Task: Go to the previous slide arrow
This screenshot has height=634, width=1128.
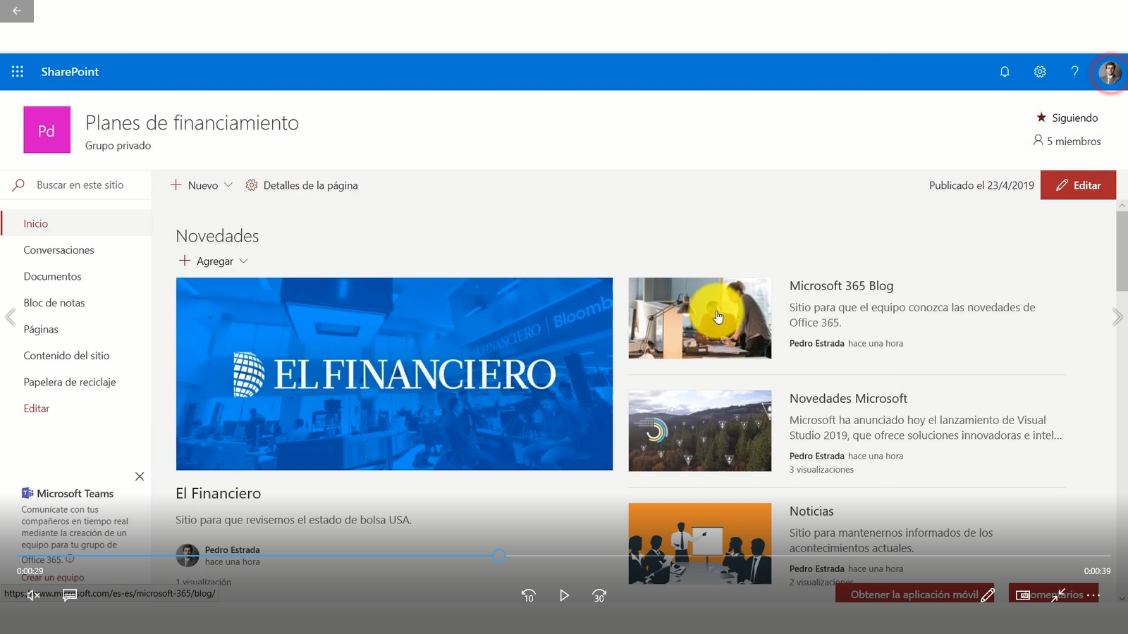Action: point(10,317)
